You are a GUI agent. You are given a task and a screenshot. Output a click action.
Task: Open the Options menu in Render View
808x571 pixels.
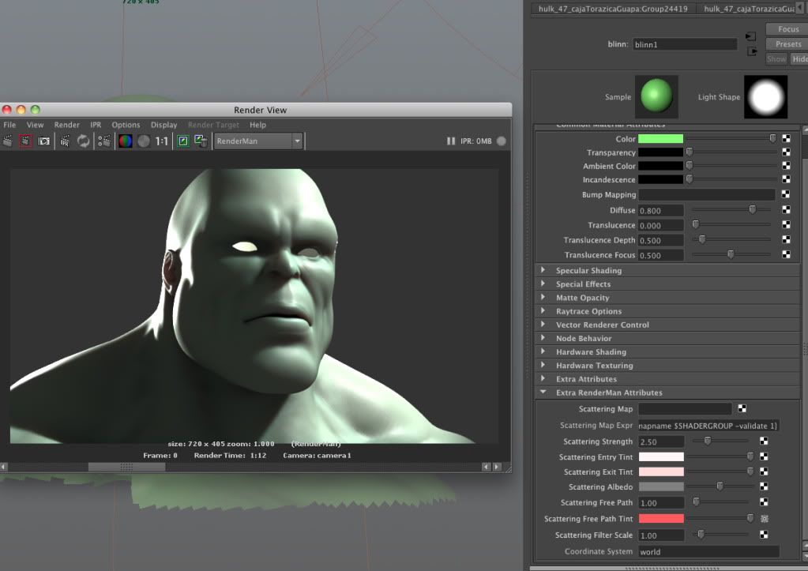126,125
